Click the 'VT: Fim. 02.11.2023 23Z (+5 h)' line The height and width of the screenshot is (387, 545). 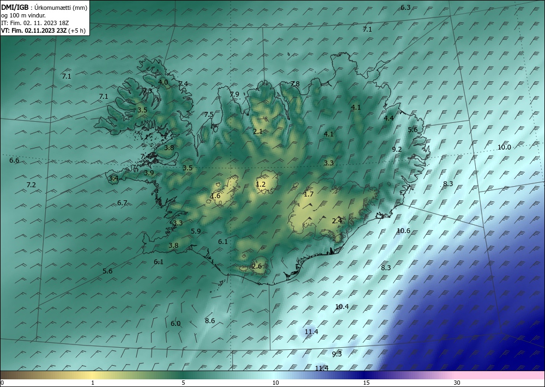coord(44,31)
